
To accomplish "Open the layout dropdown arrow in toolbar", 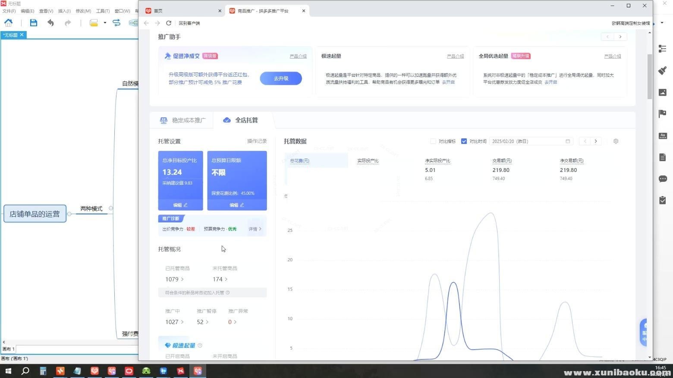I will [x=105, y=23].
